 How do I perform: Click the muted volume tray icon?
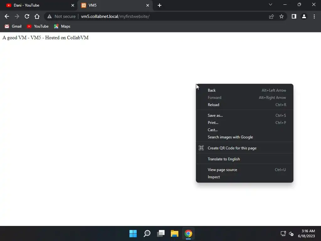[291, 233]
